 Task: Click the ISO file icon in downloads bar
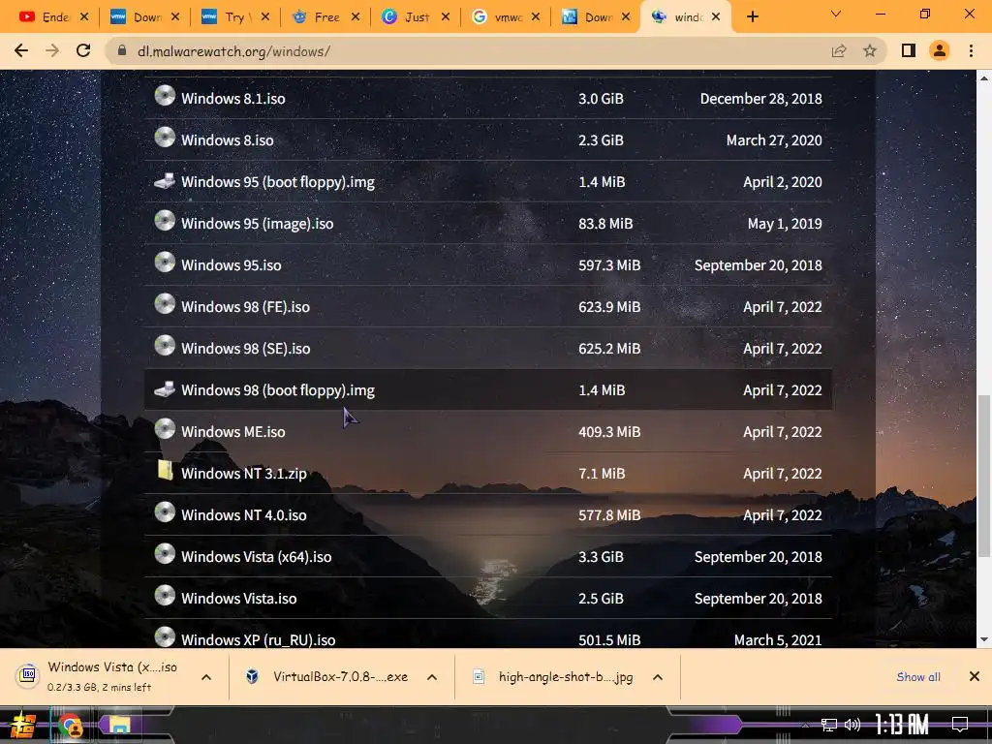[28, 675]
